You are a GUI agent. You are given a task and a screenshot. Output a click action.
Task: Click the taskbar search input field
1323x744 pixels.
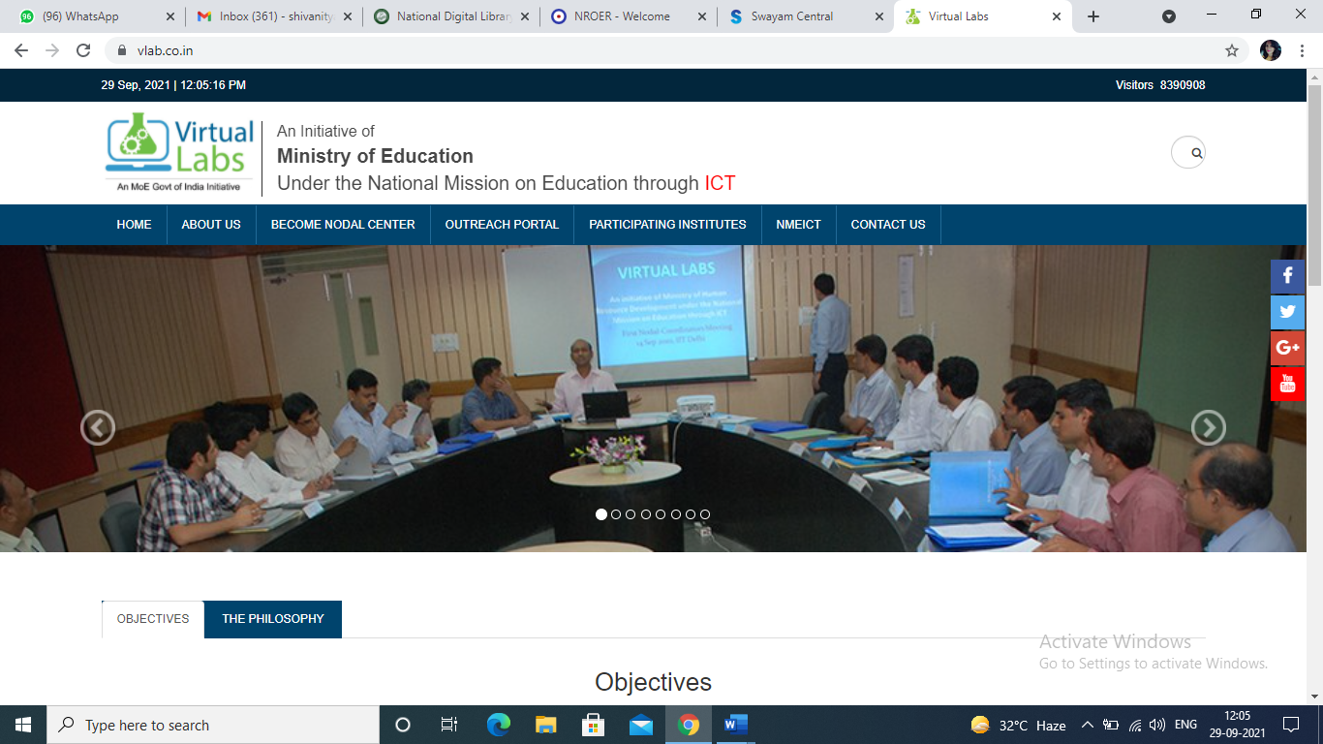(213, 725)
